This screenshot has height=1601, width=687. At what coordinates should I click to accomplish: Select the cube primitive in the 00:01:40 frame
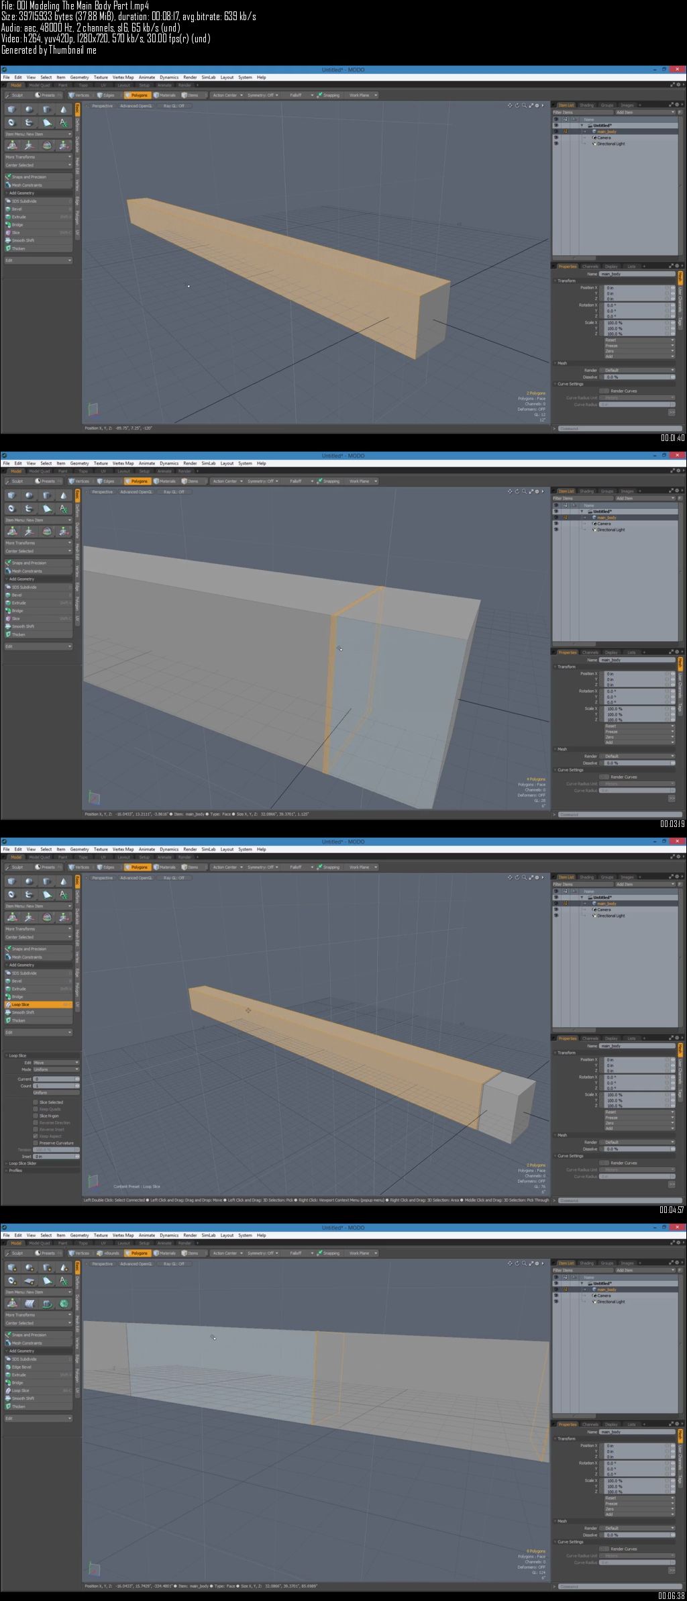tap(12, 109)
